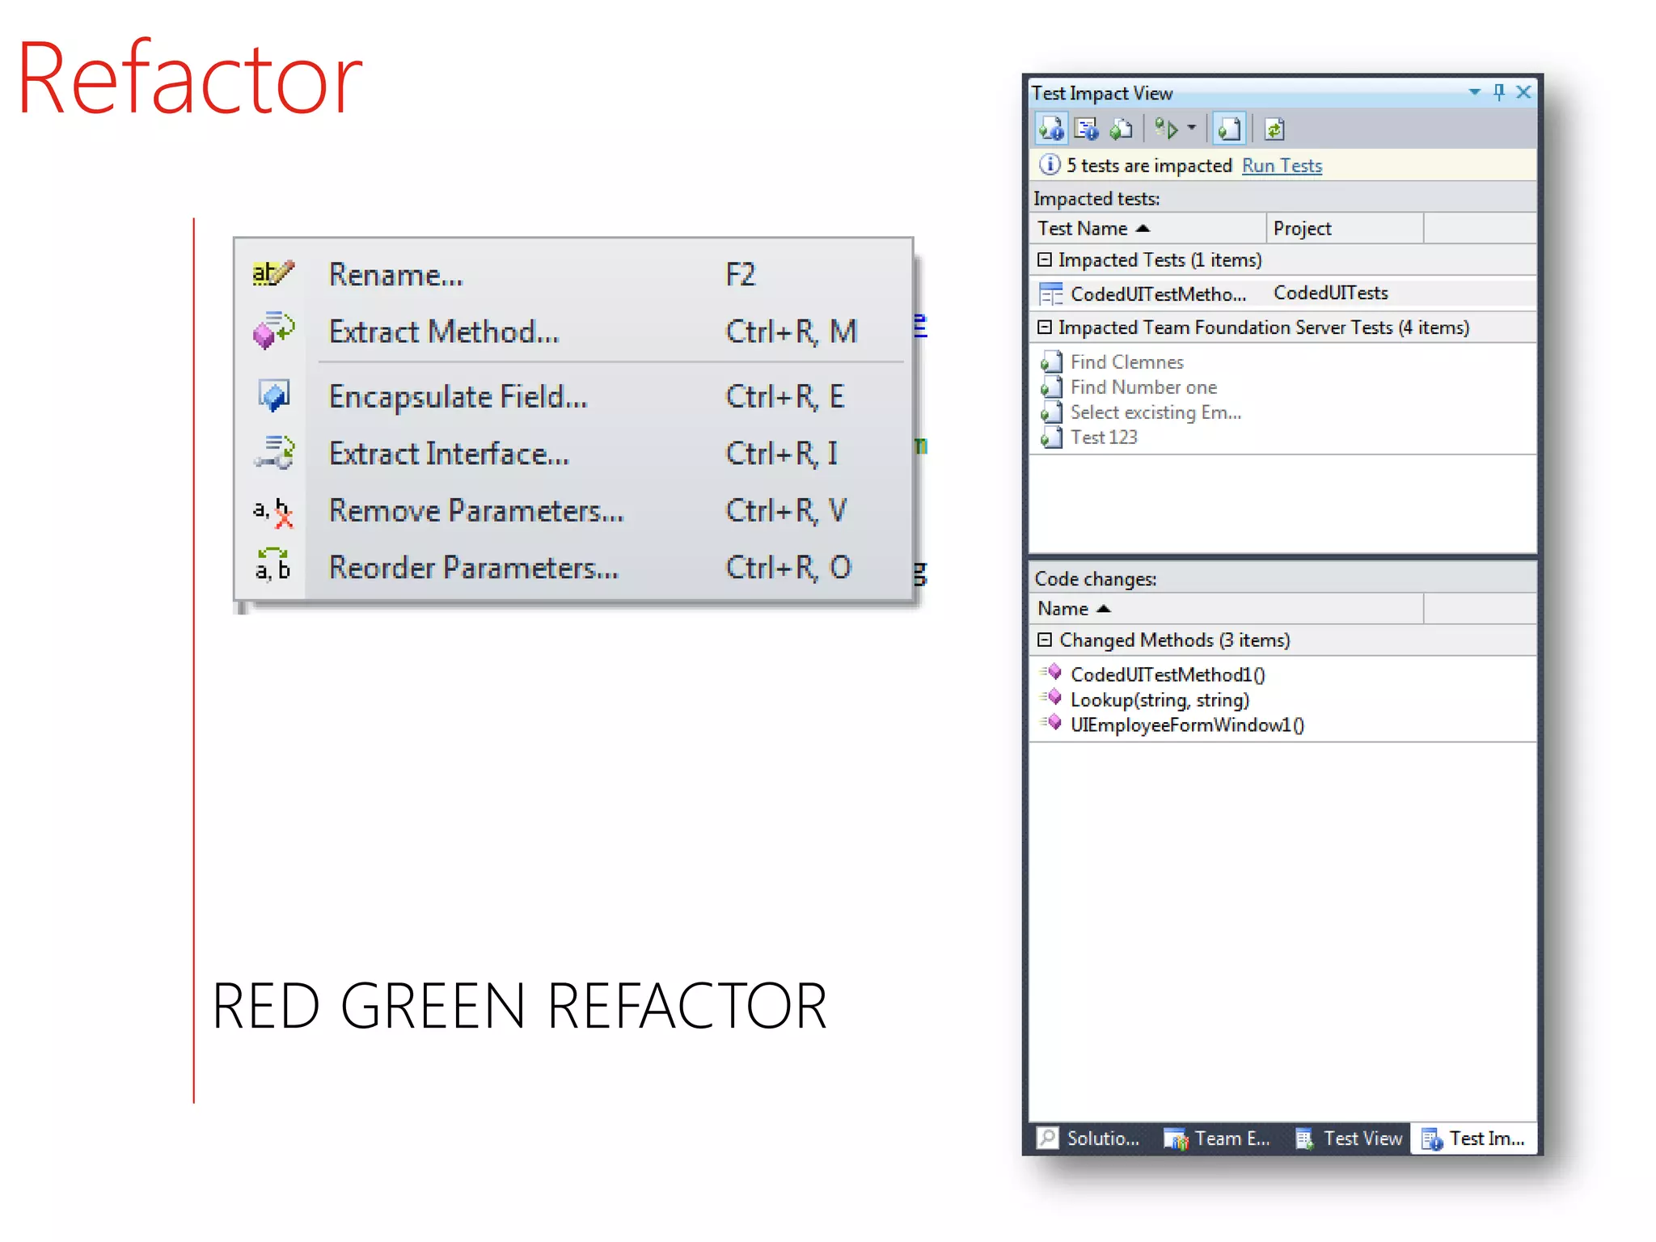Click the 'Code changes:' section label

[x=1096, y=579]
